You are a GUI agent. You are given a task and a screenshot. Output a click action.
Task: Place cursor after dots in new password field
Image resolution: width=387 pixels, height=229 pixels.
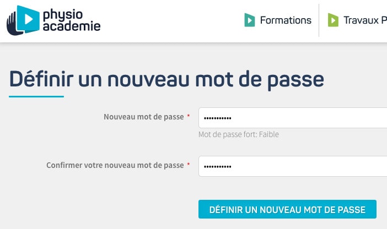pyautogui.click(x=232, y=118)
